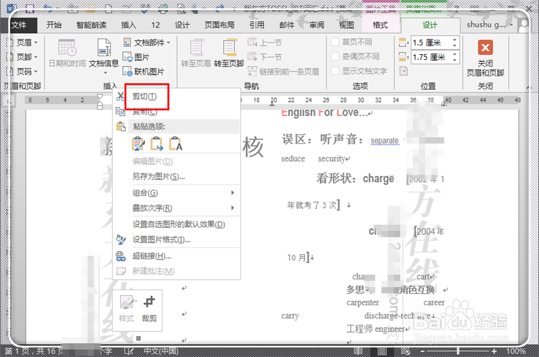Click the print layout view icon

coord(382,351)
